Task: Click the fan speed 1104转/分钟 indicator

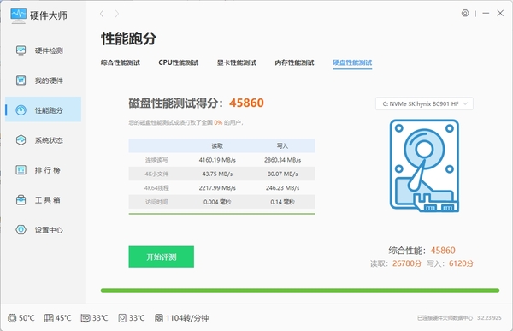Action: click(181, 318)
